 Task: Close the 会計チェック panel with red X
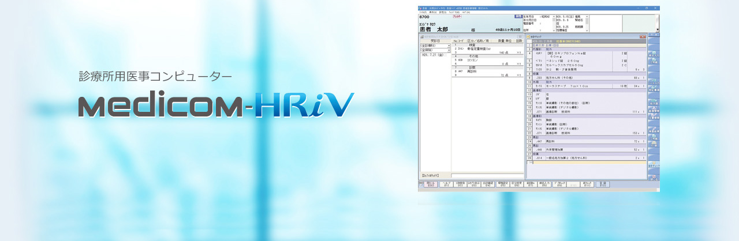644,37
